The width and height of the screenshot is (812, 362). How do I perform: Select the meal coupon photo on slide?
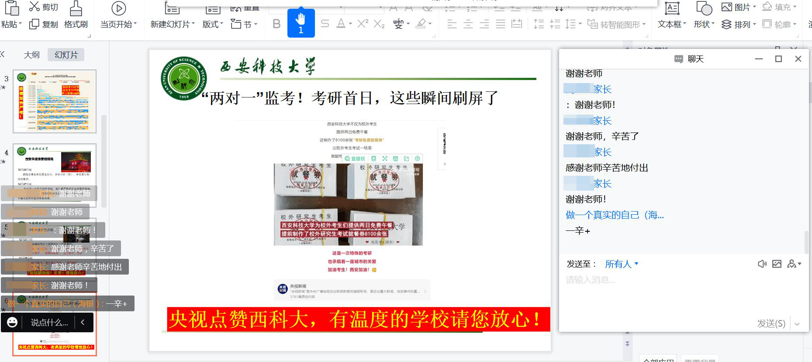pos(348,204)
